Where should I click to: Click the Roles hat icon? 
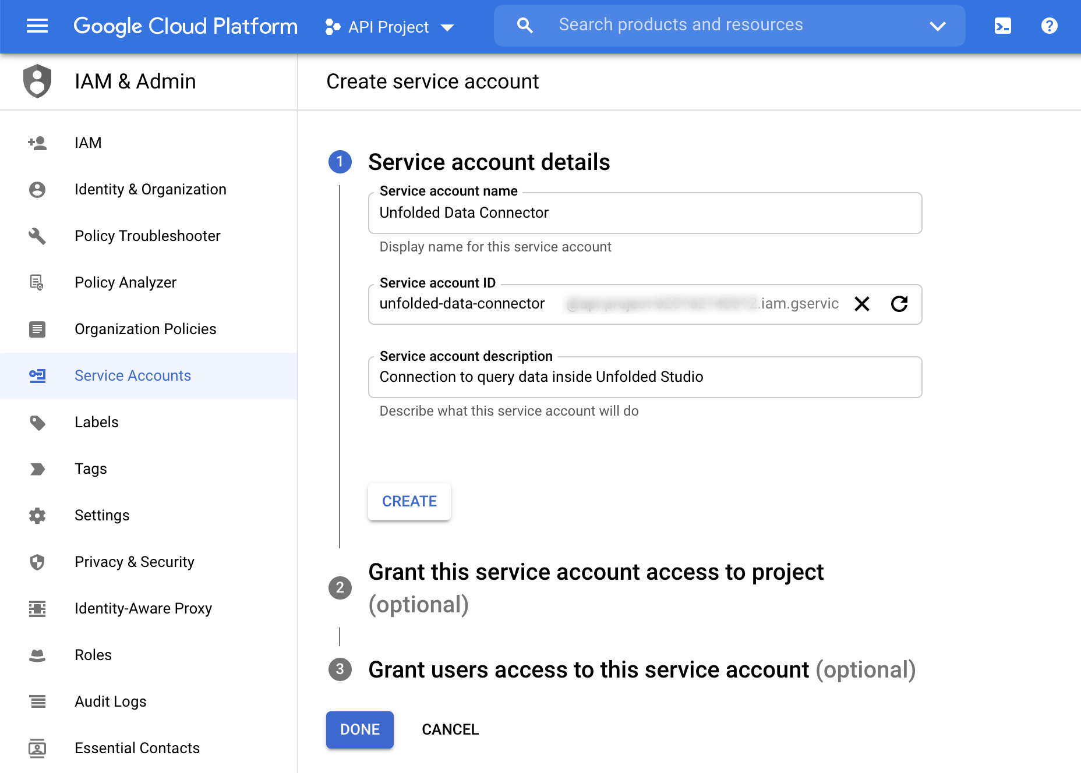click(x=37, y=655)
